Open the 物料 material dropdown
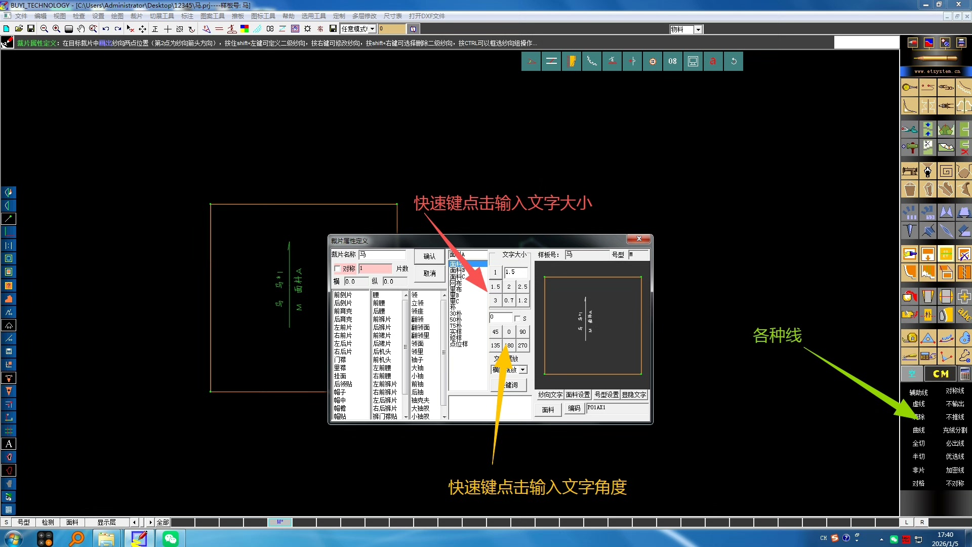The width and height of the screenshot is (972, 547). [698, 29]
